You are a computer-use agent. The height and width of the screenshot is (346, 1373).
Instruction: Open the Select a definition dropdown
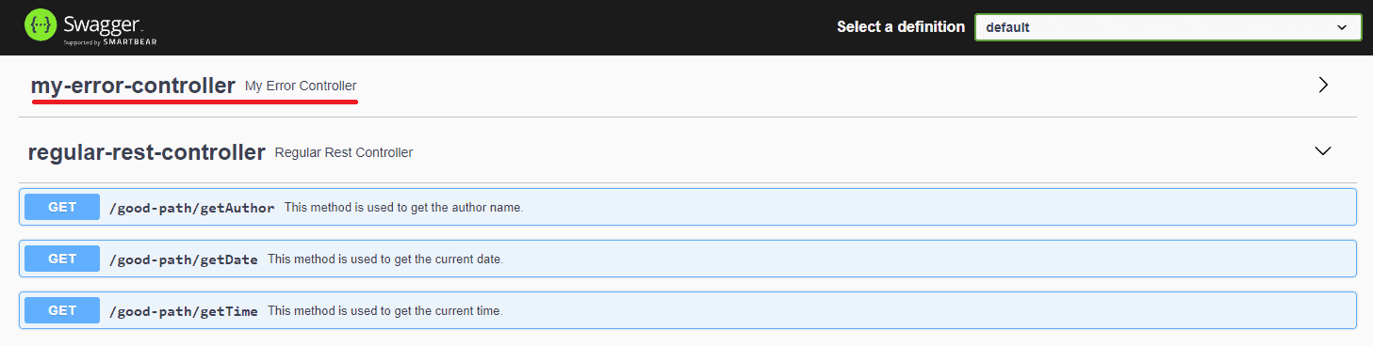pos(1169,27)
